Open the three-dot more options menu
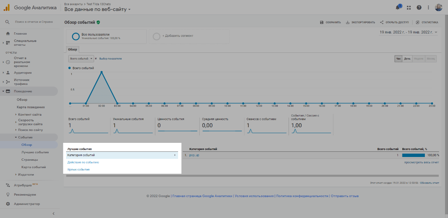Viewport: 448px width, 218px height. tap(429, 7)
